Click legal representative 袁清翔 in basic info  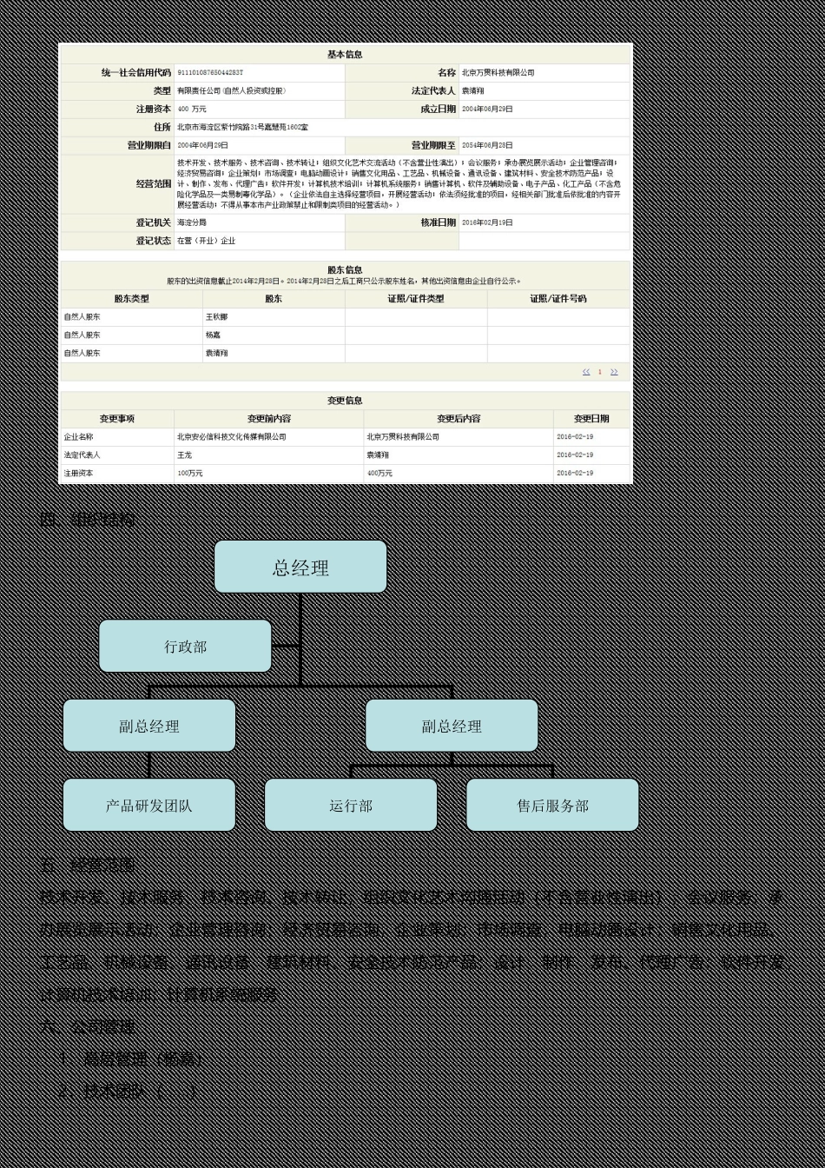473,91
